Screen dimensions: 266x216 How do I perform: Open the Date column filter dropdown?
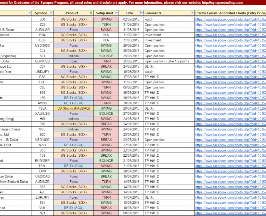[142, 13]
